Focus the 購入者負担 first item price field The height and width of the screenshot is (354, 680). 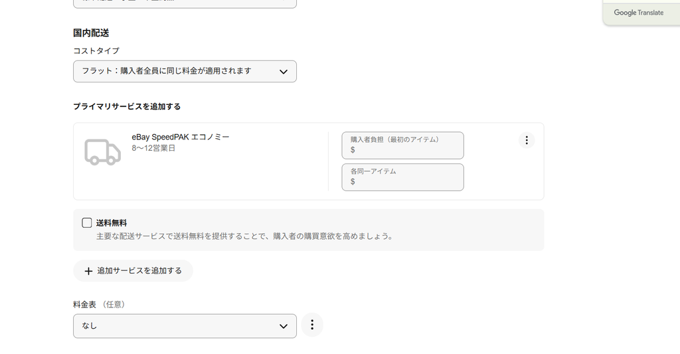(x=402, y=145)
